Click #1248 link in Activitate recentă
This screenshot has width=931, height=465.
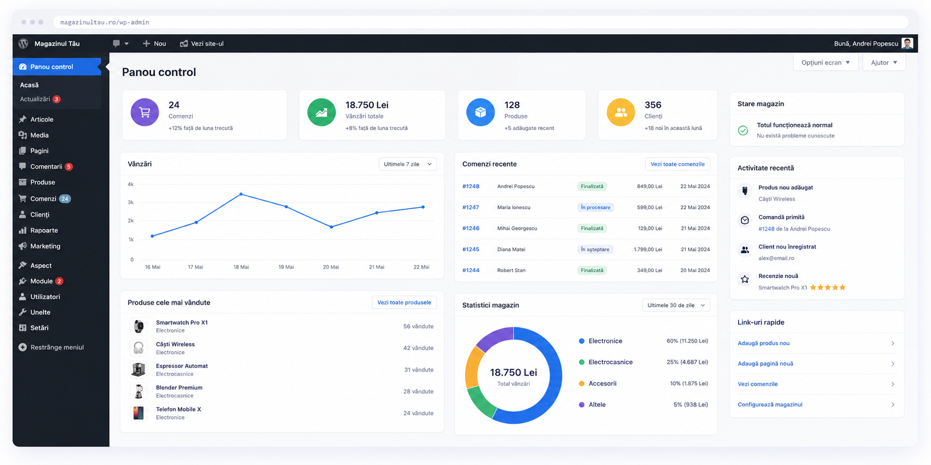coord(766,229)
